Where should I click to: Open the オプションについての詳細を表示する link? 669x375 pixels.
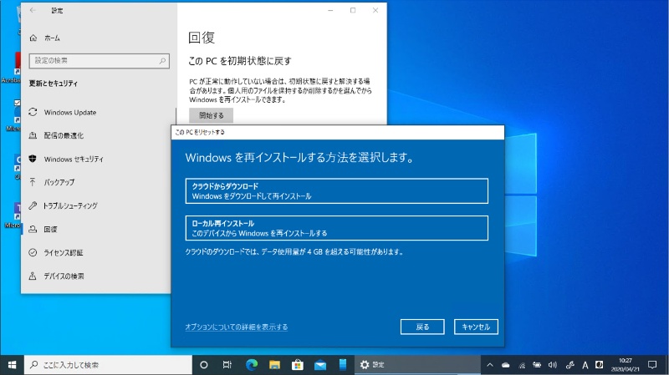coord(237,327)
